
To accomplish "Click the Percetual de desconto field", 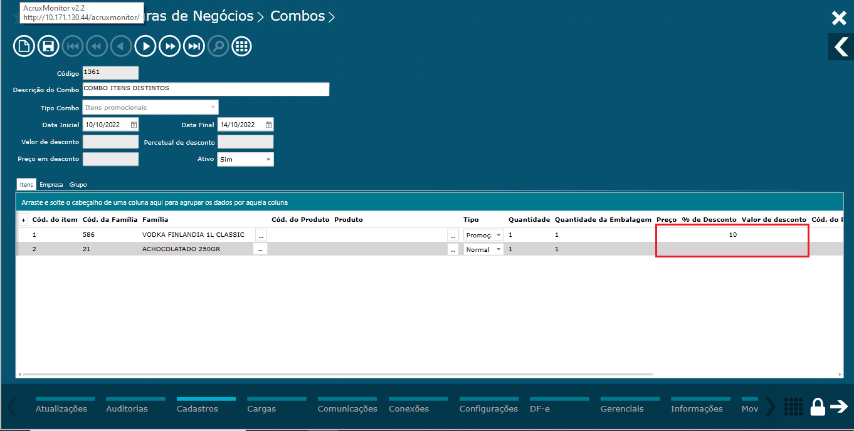I will 245,142.
